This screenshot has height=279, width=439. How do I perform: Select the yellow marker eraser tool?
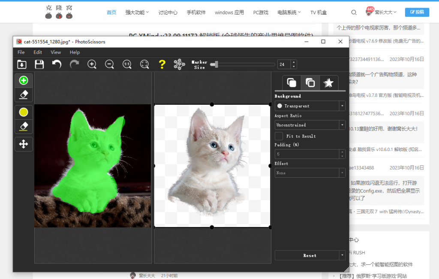tap(24, 127)
